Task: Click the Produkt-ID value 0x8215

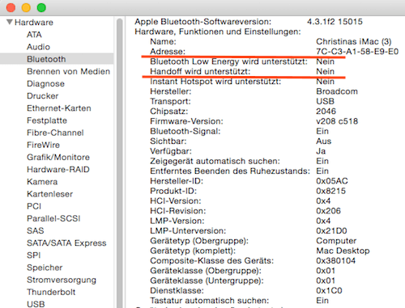Action: click(331, 191)
